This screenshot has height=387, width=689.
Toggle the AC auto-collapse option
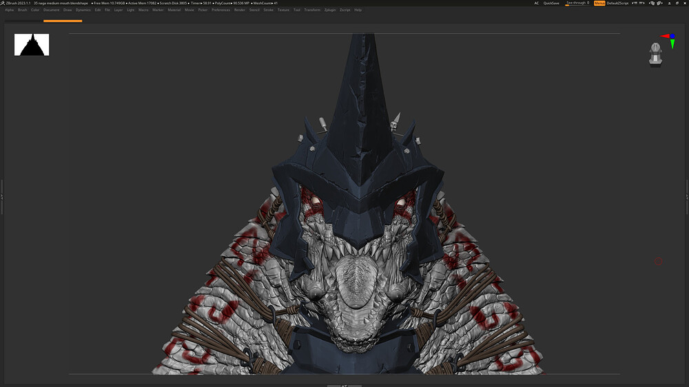point(537,3)
